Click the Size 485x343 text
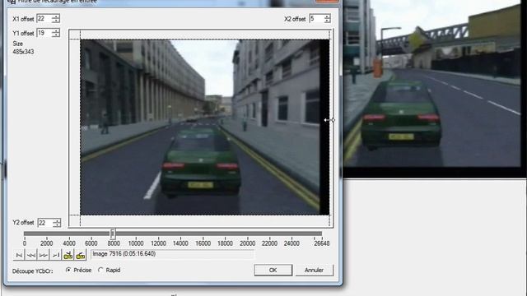This screenshot has height=296, width=527. pyautogui.click(x=23, y=48)
